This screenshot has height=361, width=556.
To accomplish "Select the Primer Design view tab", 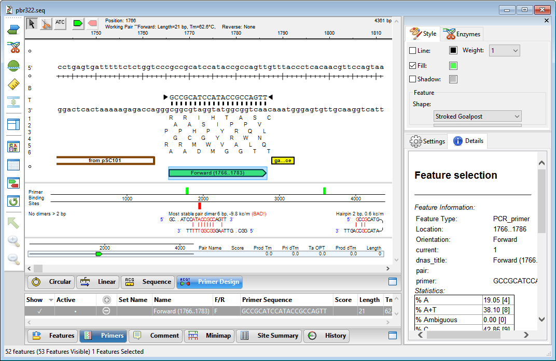I will [210, 282].
